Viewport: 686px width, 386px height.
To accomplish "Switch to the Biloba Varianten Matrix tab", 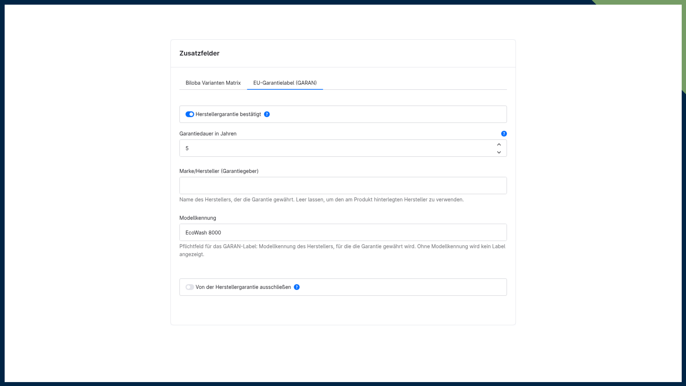I will point(213,83).
